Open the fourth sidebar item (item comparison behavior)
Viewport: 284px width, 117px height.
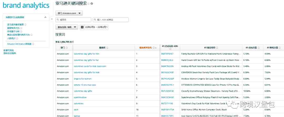tap(18, 35)
